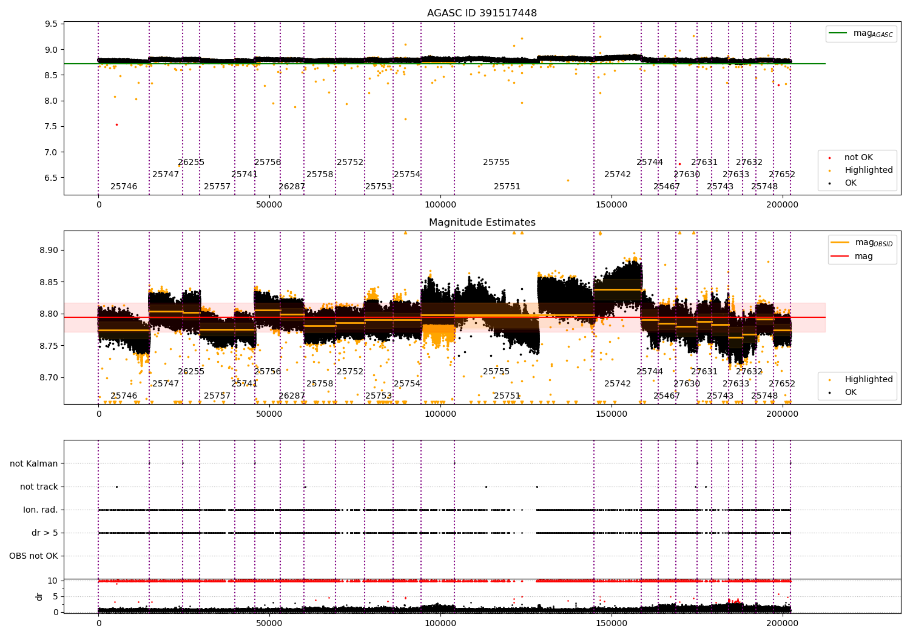Click obsid label 25747 in top plot
This screenshot has width=910, height=637.
click(x=166, y=175)
